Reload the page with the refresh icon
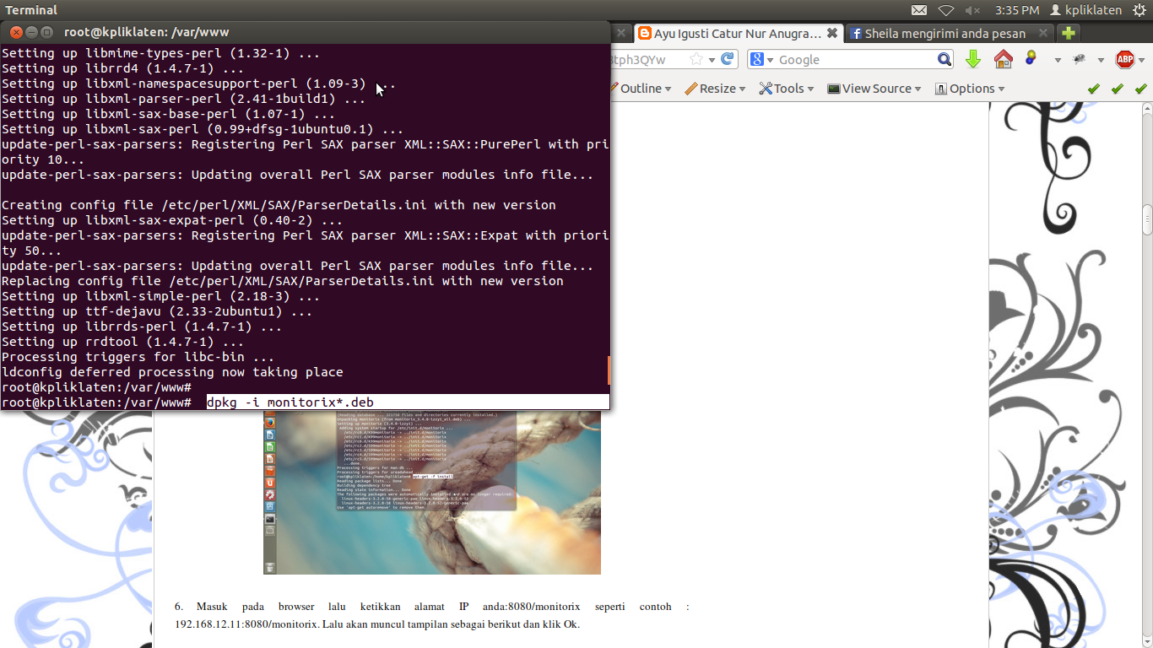The width and height of the screenshot is (1153, 648). point(728,60)
